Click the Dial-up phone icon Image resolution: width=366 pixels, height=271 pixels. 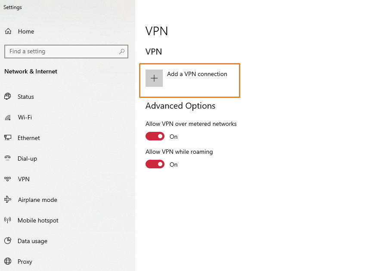(x=8, y=158)
